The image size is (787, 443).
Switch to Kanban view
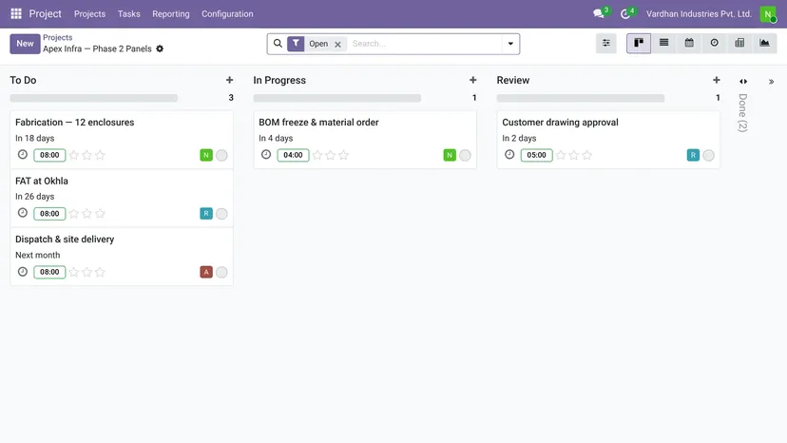pos(639,43)
